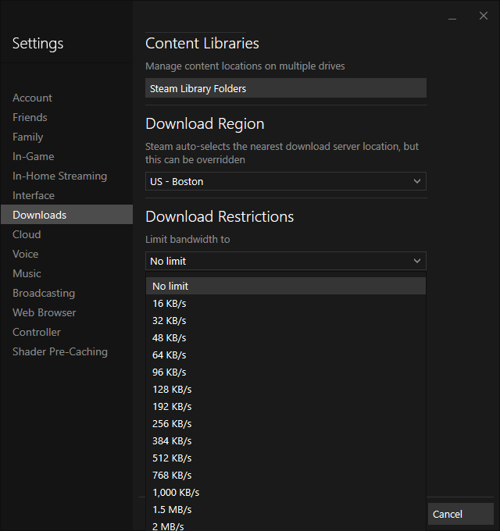Open Steam Library Folders
The image size is (500, 531).
point(286,88)
